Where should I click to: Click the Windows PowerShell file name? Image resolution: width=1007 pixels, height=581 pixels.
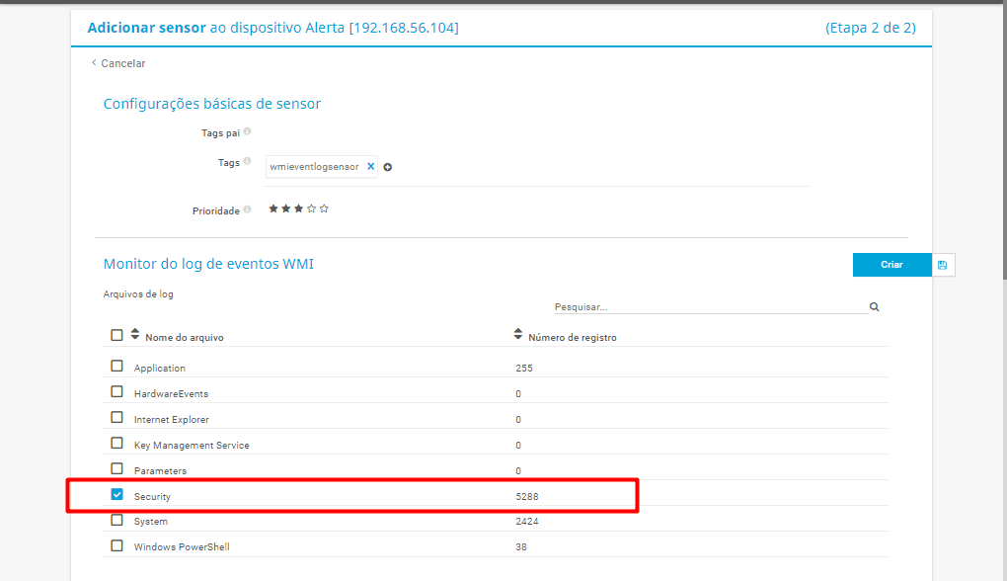point(182,547)
